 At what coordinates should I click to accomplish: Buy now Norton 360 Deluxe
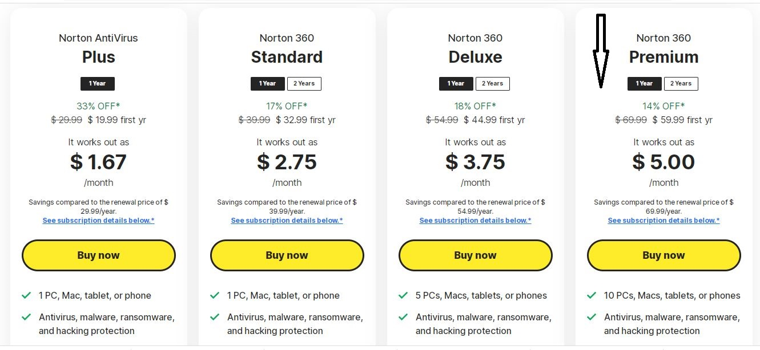pos(476,255)
